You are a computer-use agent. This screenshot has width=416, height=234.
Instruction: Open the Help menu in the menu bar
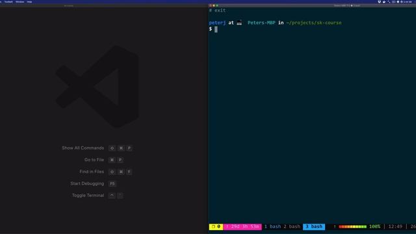tap(29, 2)
